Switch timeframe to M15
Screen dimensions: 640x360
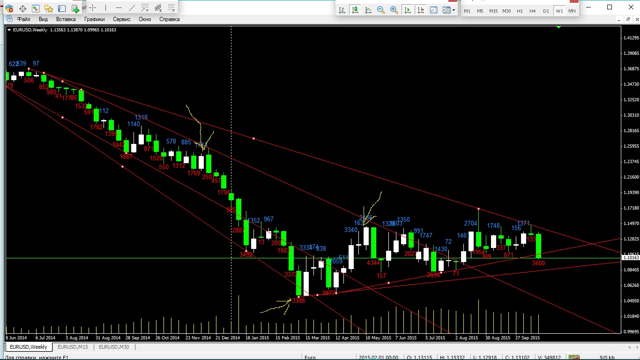click(x=493, y=11)
